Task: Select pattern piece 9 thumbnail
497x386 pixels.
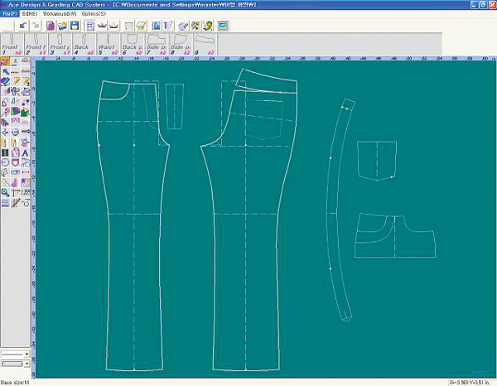Action: click(205, 45)
